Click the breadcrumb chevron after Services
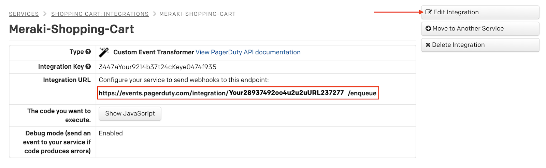 tap(45, 14)
